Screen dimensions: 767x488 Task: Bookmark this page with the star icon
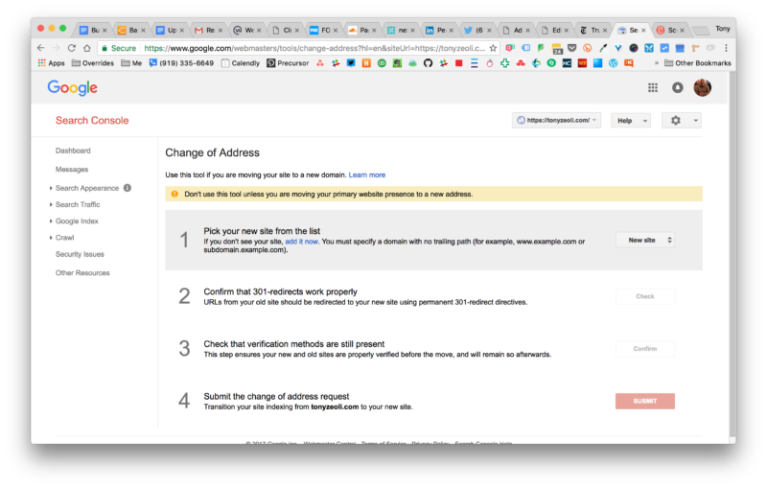click(493, 47)
